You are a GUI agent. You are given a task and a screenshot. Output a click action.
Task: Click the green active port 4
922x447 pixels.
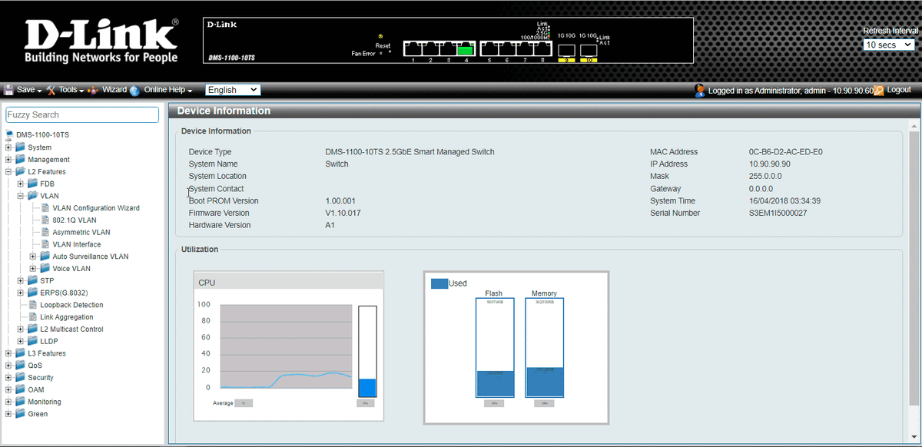click(465, 51)
